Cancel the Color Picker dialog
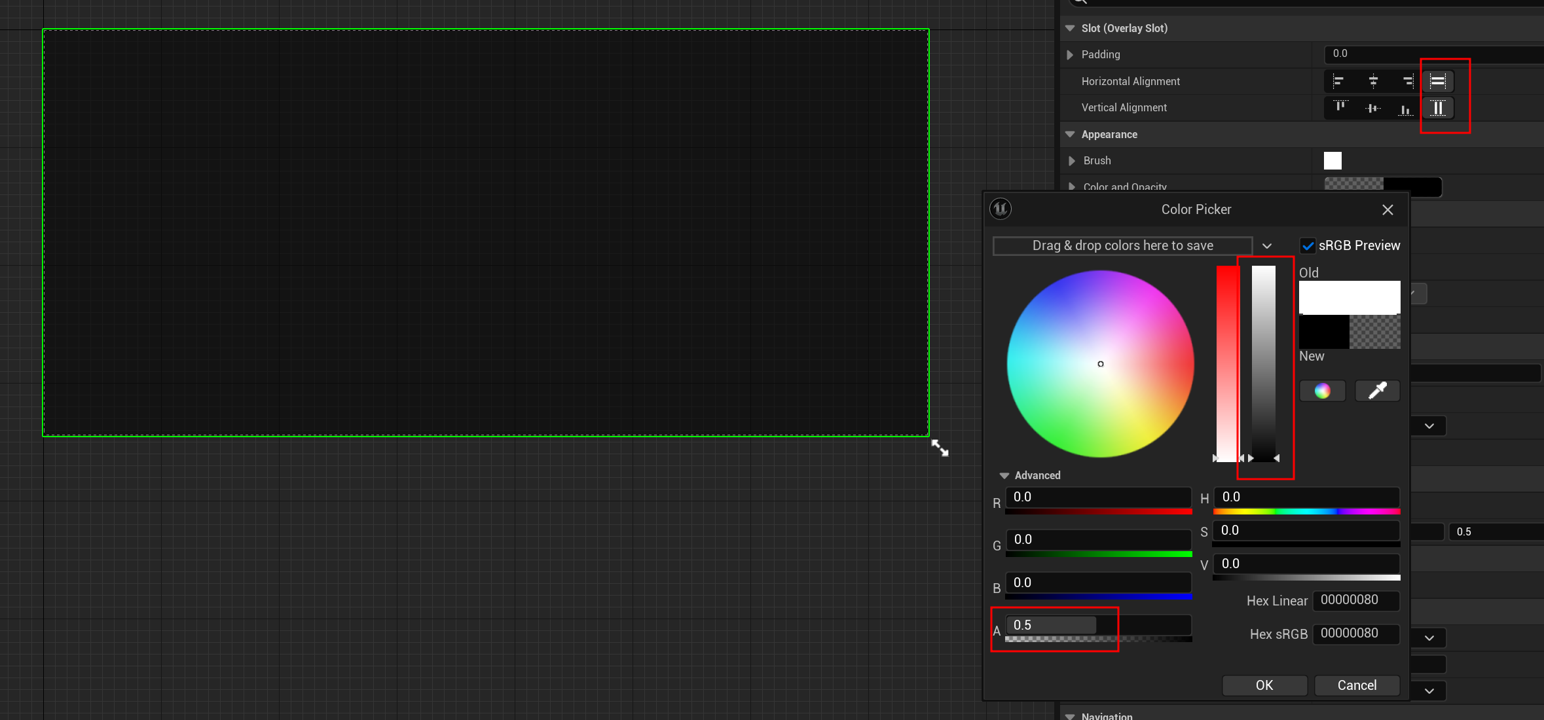 pyautogui.click(x=1357, y=685)
